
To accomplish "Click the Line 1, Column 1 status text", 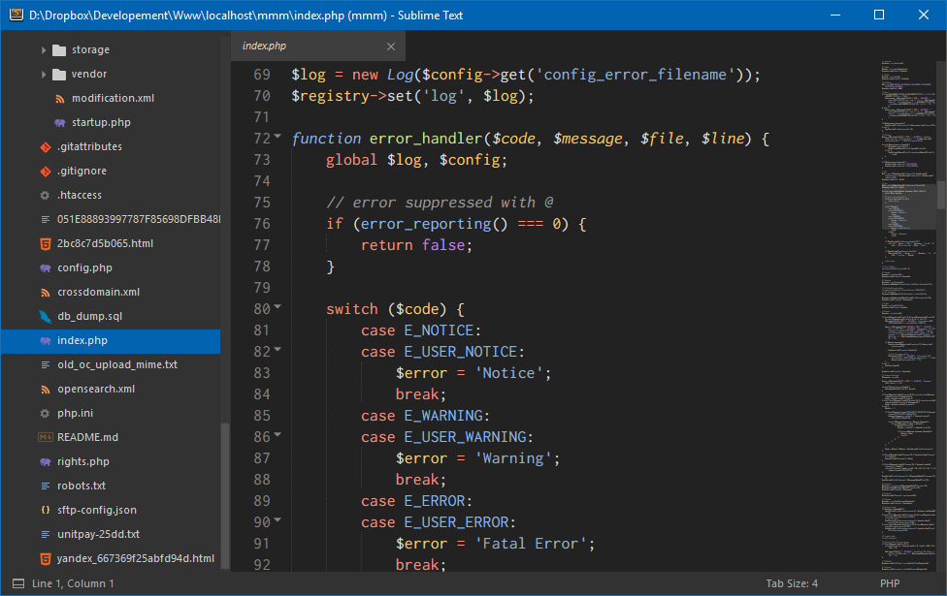I will [73, 583].
